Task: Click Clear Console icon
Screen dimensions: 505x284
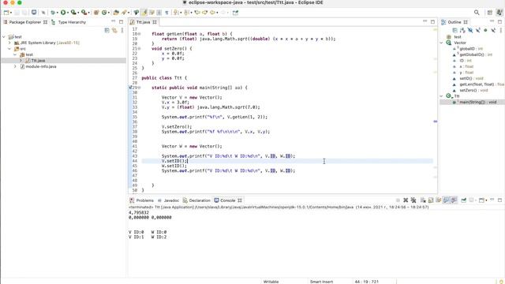Action: tap(423, 200)
